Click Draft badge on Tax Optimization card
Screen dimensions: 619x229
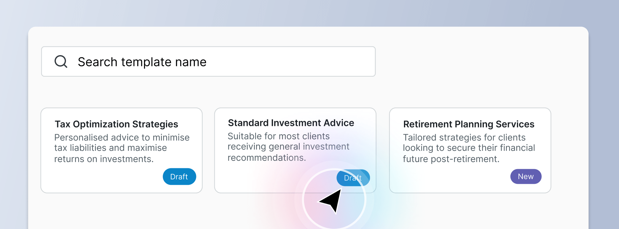179,177
